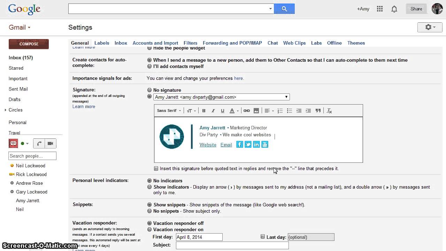Open the text size dropdown

[191, 111]
